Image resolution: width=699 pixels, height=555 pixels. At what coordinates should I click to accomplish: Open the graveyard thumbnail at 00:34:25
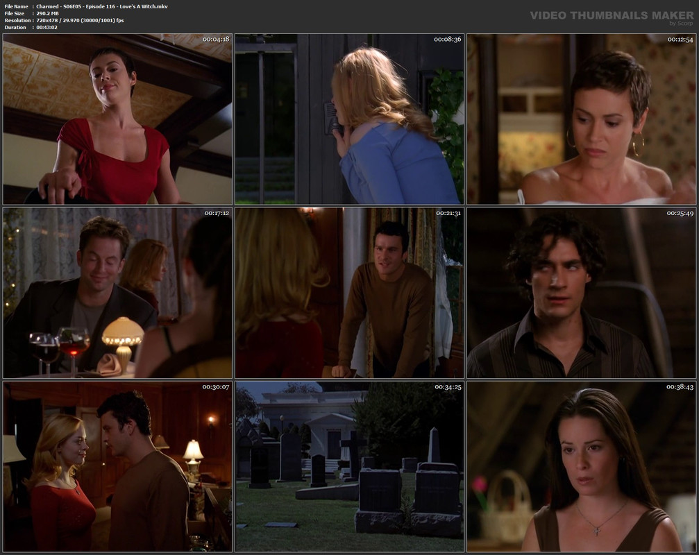pos(350,467)
